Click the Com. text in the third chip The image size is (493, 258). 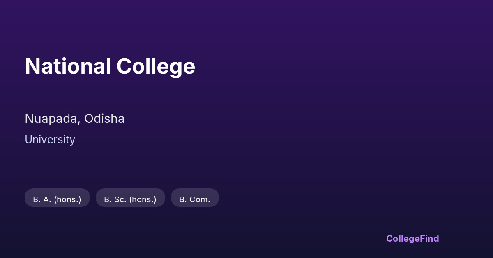coord(200,200)
